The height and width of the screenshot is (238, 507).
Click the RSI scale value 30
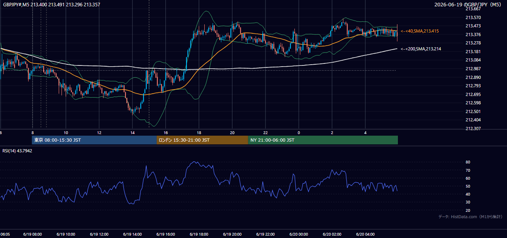[468, 202]
